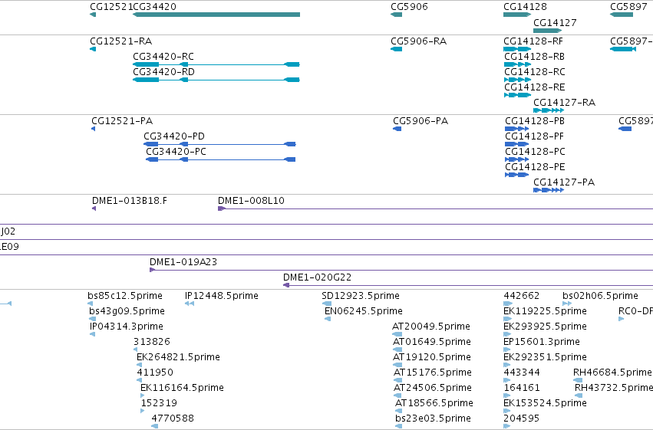Select the 152319 EST feature
The height and width of the screenshot is (430, 653).
(x=143, y=411)
